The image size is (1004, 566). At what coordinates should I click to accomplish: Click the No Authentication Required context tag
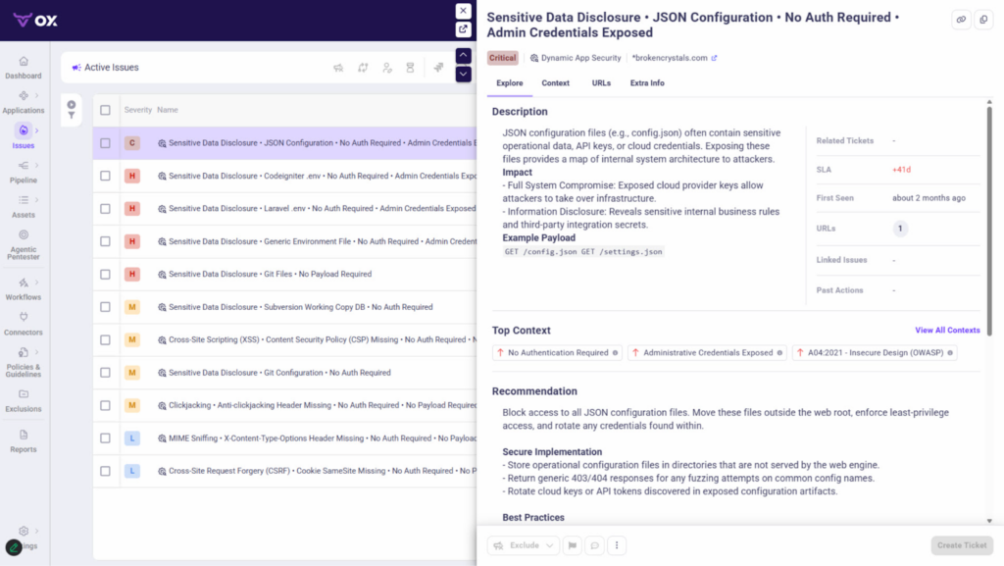pyautogui.click(x=557, y=353)
